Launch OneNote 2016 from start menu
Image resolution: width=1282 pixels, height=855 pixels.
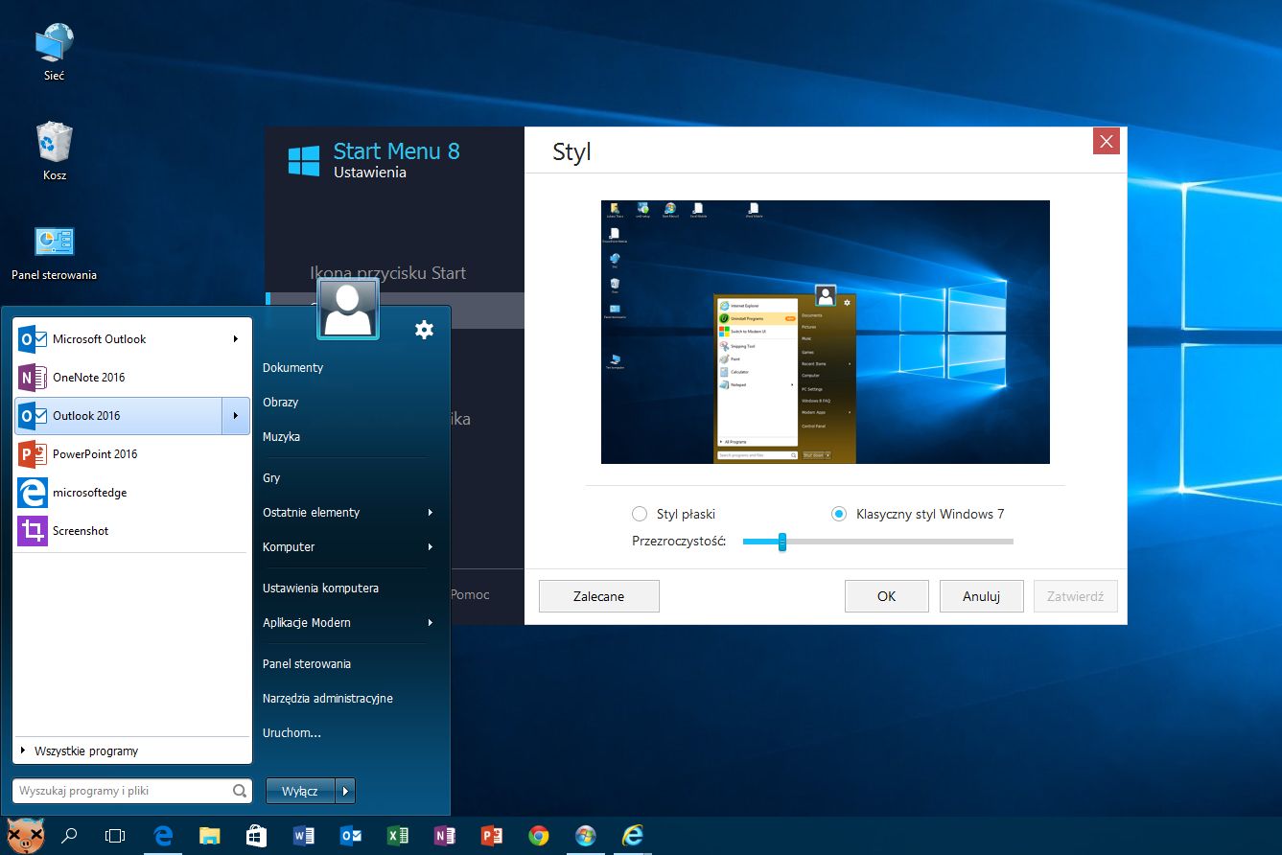pos(132,378)
